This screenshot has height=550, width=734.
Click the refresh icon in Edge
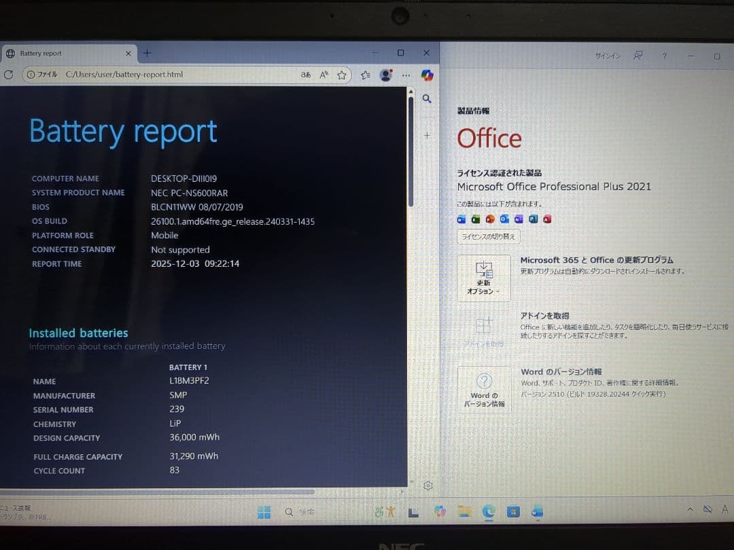pyautogui.click(x=8, y=75)
